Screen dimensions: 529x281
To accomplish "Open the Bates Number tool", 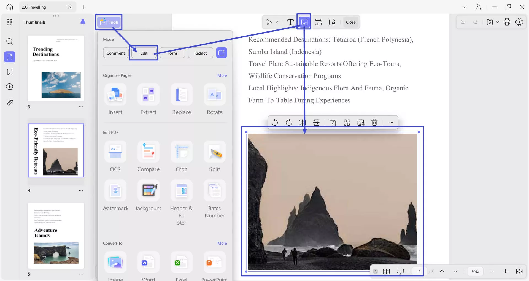I will point(215,199).
